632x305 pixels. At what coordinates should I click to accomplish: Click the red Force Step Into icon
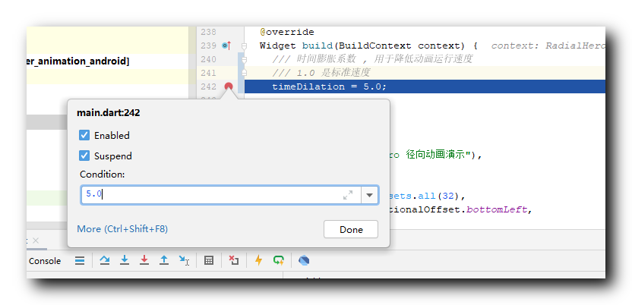144,261
